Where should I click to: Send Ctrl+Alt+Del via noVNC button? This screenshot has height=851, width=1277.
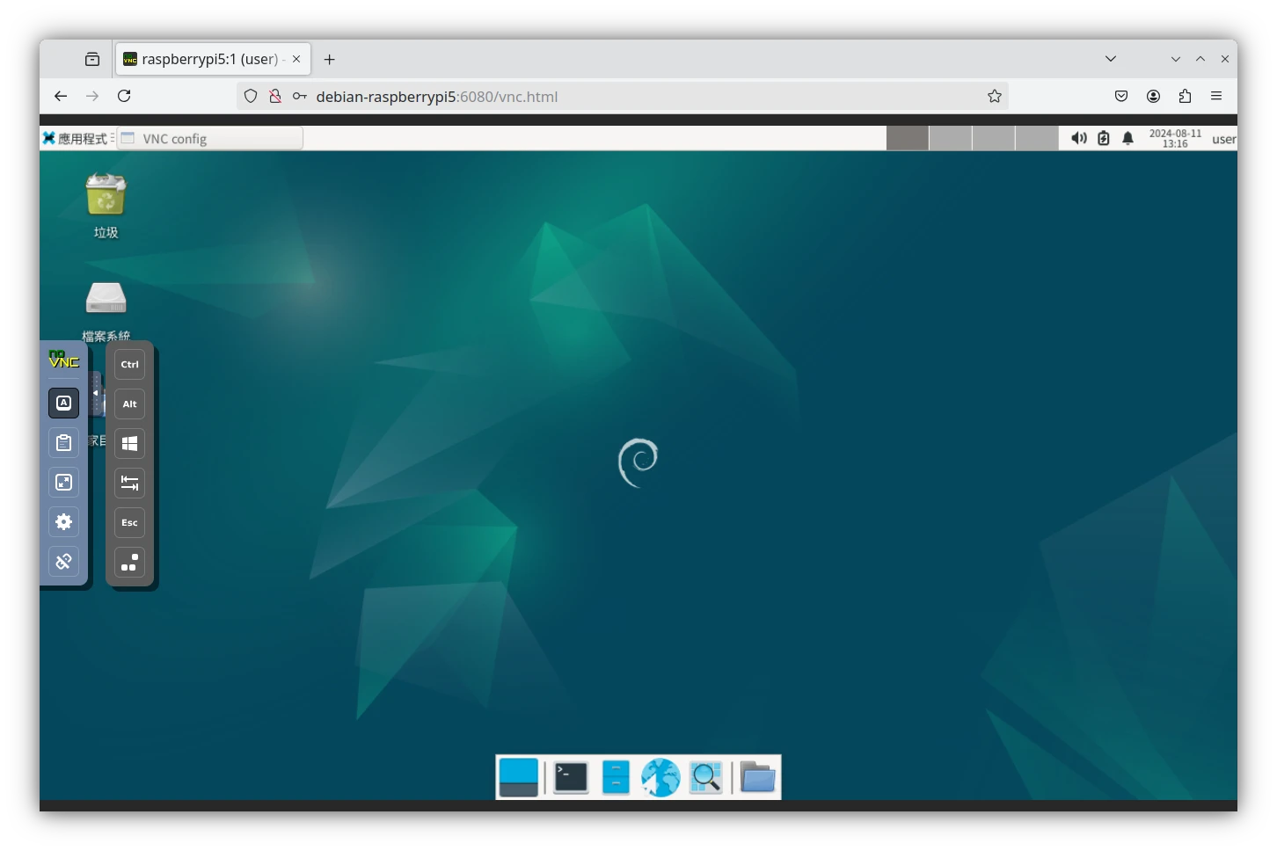[129, 562]
